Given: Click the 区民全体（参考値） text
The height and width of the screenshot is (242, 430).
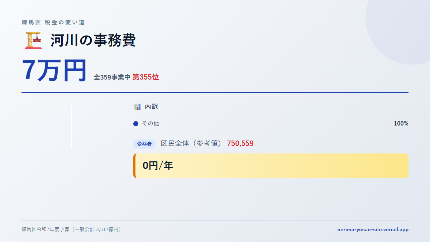Looking at the screenshot, I should [192, 143].
